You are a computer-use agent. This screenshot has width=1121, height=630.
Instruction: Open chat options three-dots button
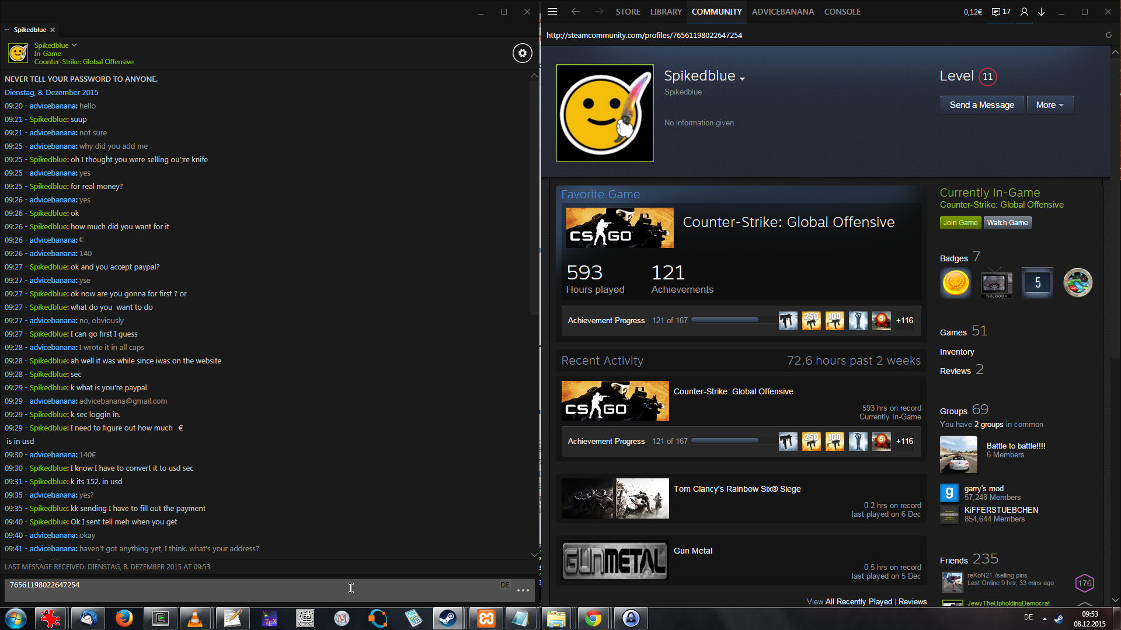pyautogui.click(x=523, y=590)
